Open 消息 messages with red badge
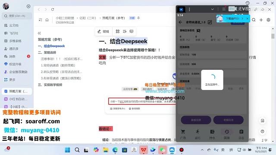Screen dimensions: 276x155 point(17,56)
